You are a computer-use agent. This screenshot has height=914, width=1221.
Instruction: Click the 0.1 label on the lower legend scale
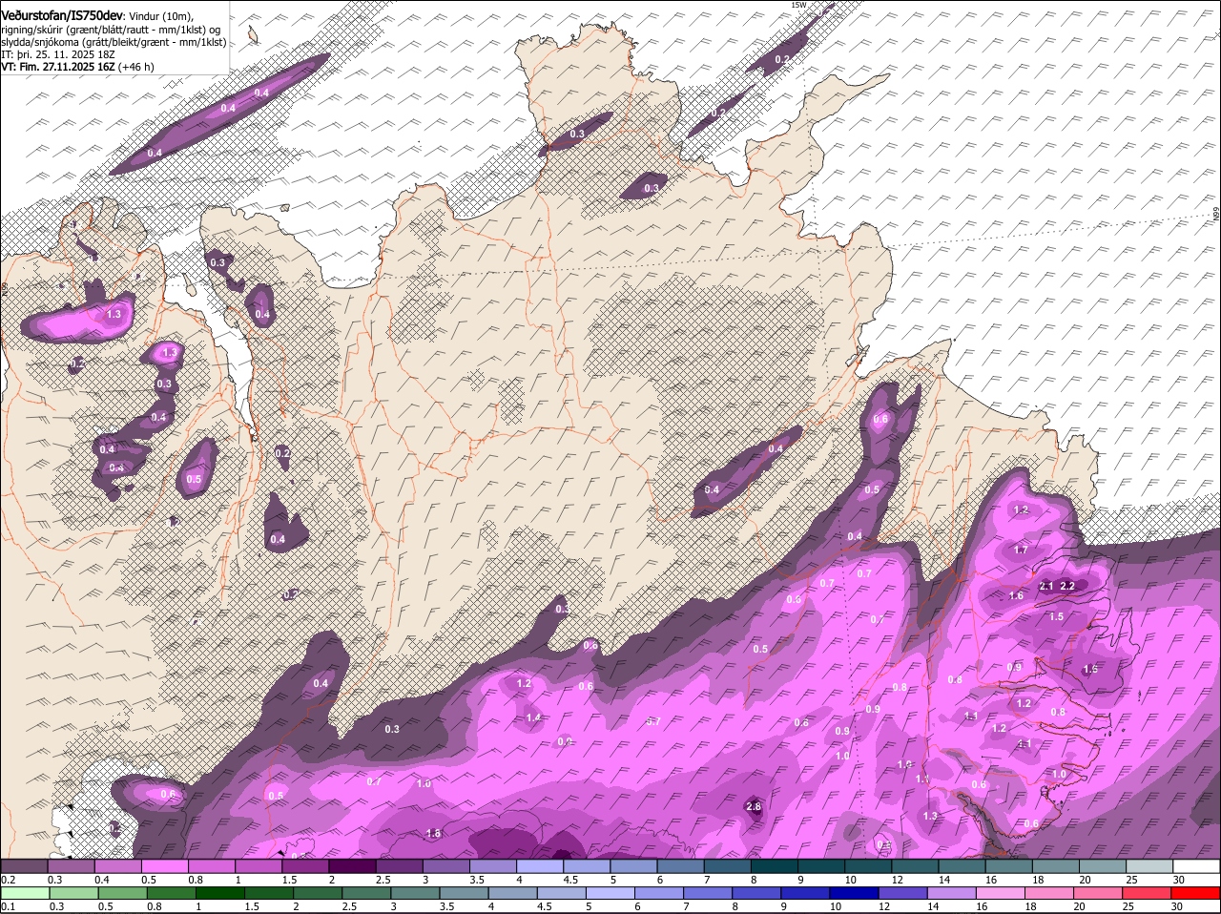tap(9, 906)
